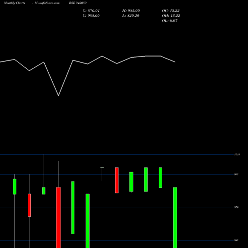Click the 993 price axis label
Image resolution: width=248 pixels, height=248 pixels.
tap(236, 174)
